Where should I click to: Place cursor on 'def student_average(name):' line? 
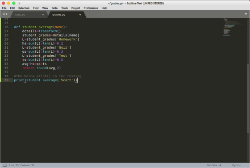pos(41,27)
